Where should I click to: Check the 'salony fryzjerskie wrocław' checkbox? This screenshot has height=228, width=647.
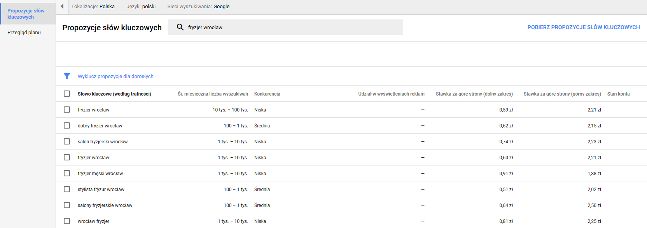point(67,205)
